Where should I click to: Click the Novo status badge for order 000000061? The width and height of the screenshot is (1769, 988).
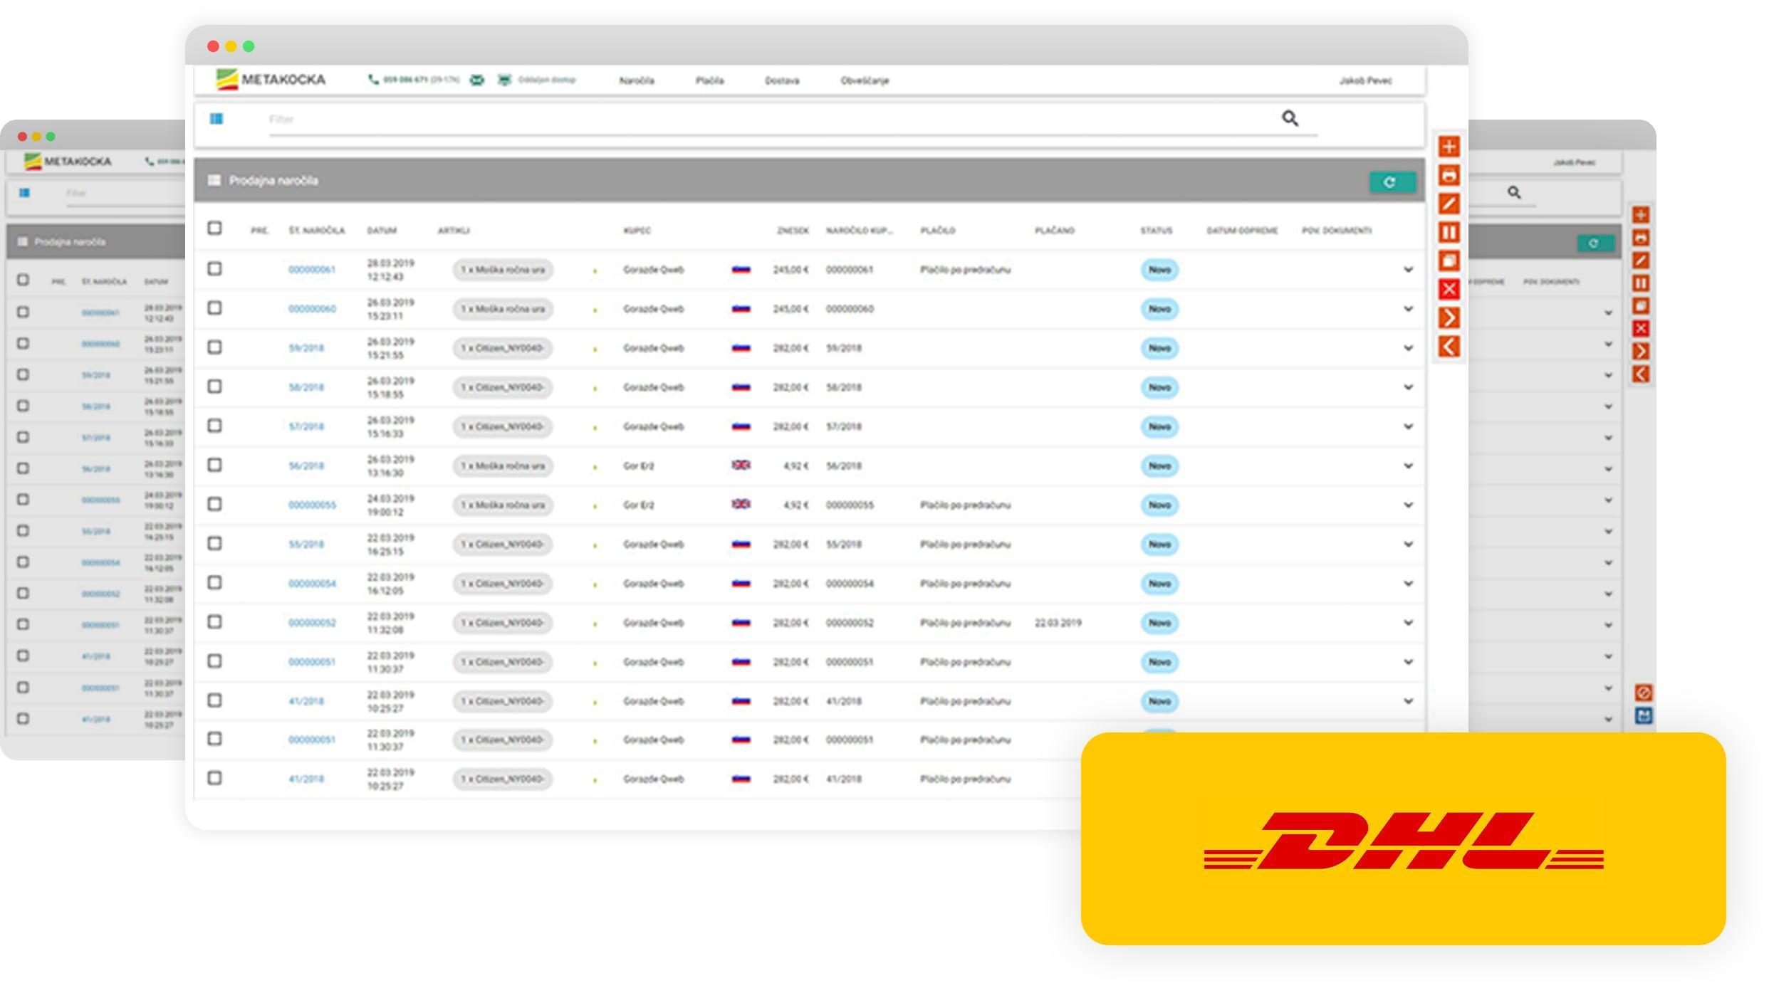point(1159,270)
